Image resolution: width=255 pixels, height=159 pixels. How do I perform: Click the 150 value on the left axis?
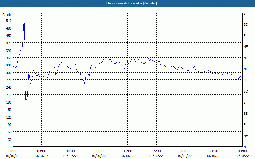pyautogui.click(x=9, y=110)
